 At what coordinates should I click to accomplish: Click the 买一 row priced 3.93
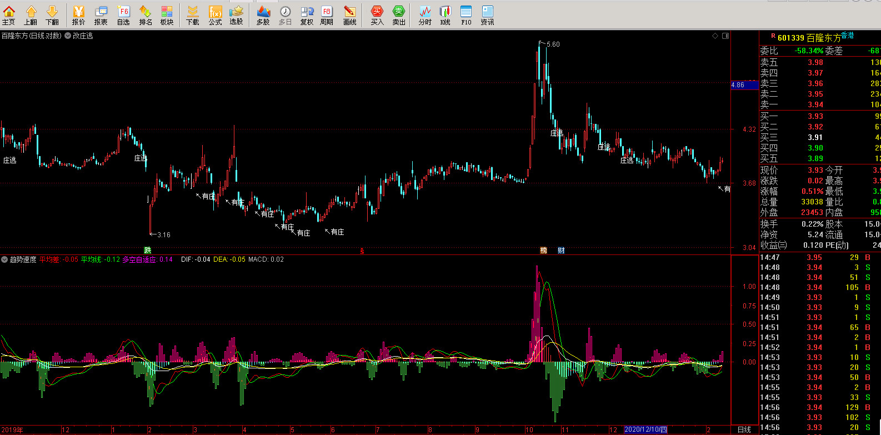click(820, 116)
